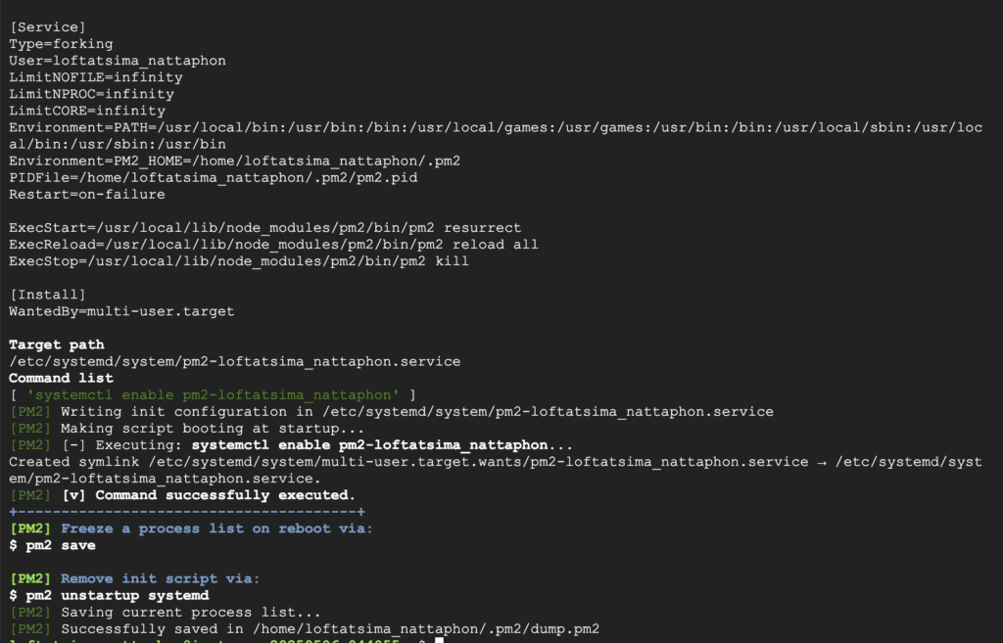The height and width of the screenshot is (643, 1003).
Task: Click the User=loftatsima_nattaphon line
Action: tap(118, 61)
